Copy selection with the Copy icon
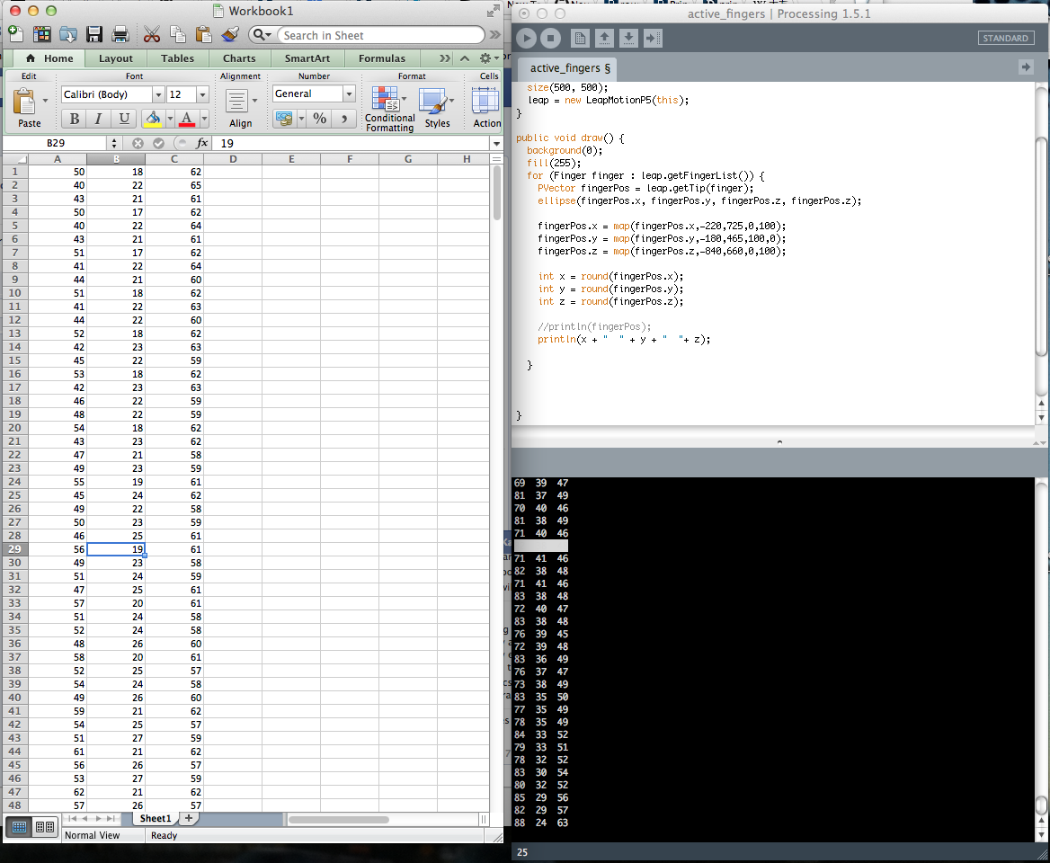This screenshot has width=1050, height=863. click(x=177, y=34)
